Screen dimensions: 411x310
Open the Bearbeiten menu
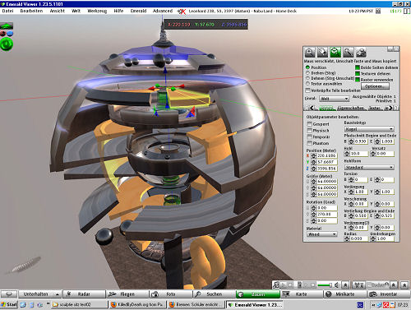click(x=31, y=11)
